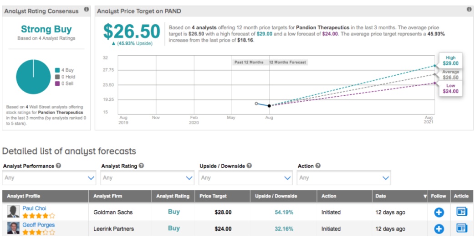Follow analyst Paul Choi with plus icon
475x239 pixels.
tap(439, 212)
